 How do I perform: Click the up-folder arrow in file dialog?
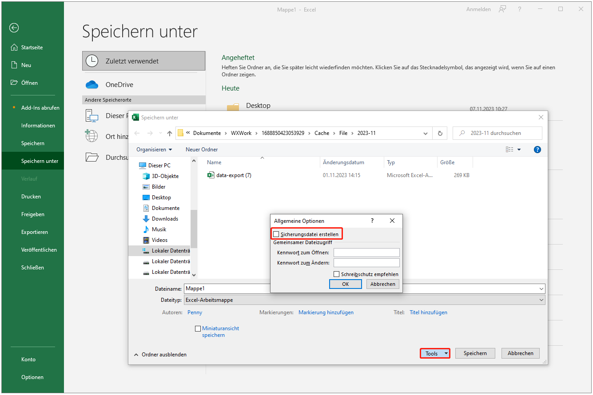pyautogui.click(x=170, y=133)
